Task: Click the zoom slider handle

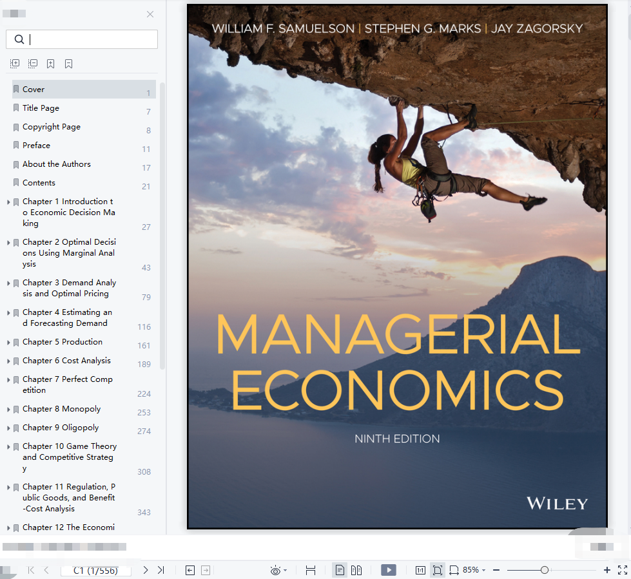Action: pyautogui.click(x=544, y=570)
